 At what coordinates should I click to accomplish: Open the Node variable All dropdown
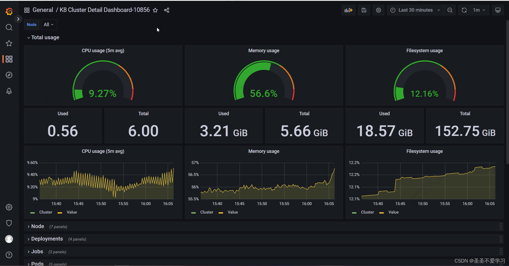click(x=49, y=25)
